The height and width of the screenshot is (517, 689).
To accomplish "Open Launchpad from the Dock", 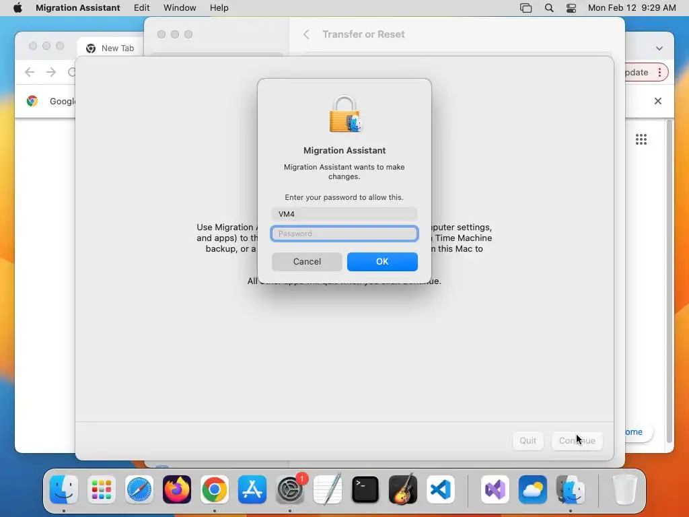I will pos(102,489).
